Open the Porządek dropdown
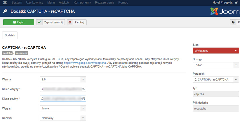This screenshot has width=240, height=136. tap(216, 79)
